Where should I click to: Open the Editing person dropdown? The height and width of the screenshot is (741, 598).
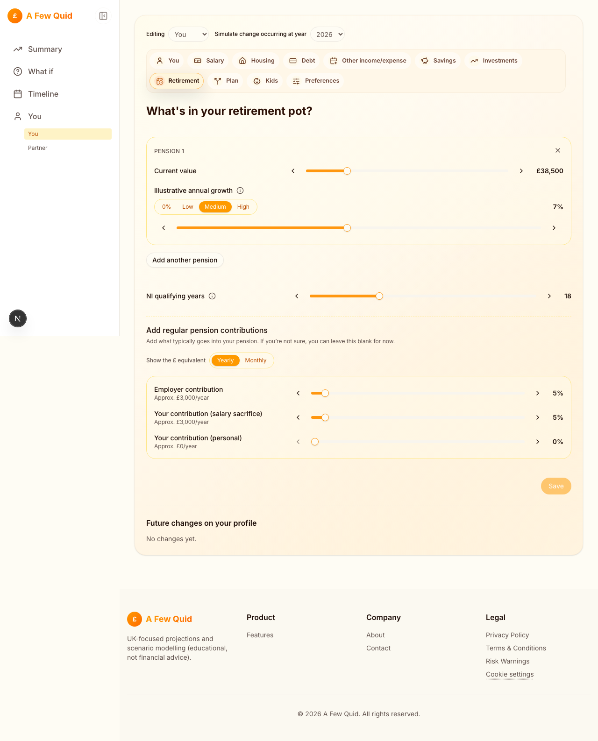click(188, 34)
